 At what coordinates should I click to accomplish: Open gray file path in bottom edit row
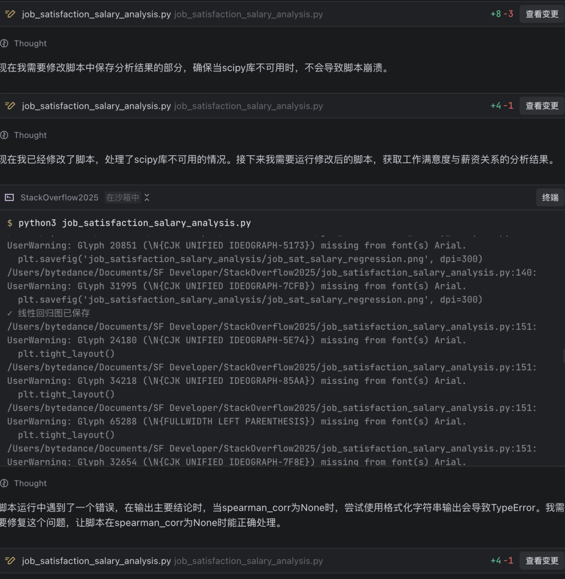point(248,560)
